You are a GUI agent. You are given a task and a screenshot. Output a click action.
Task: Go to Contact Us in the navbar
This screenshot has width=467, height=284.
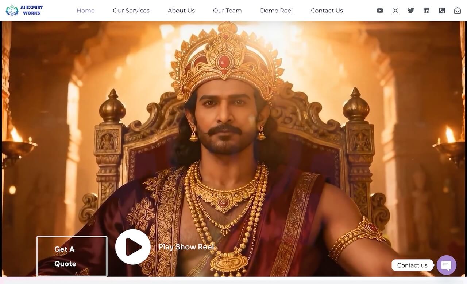(327, 11)
